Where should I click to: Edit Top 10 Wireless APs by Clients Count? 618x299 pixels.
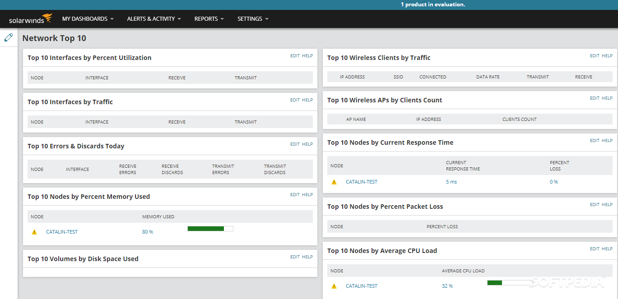coord(595,98)
